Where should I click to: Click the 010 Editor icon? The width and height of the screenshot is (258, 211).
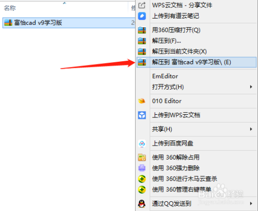pos(142,101)
